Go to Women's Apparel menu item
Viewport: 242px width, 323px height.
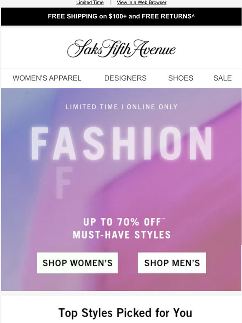pos(47,78)
